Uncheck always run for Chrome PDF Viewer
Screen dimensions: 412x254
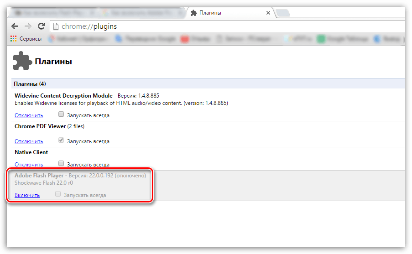tap(61, 141)
